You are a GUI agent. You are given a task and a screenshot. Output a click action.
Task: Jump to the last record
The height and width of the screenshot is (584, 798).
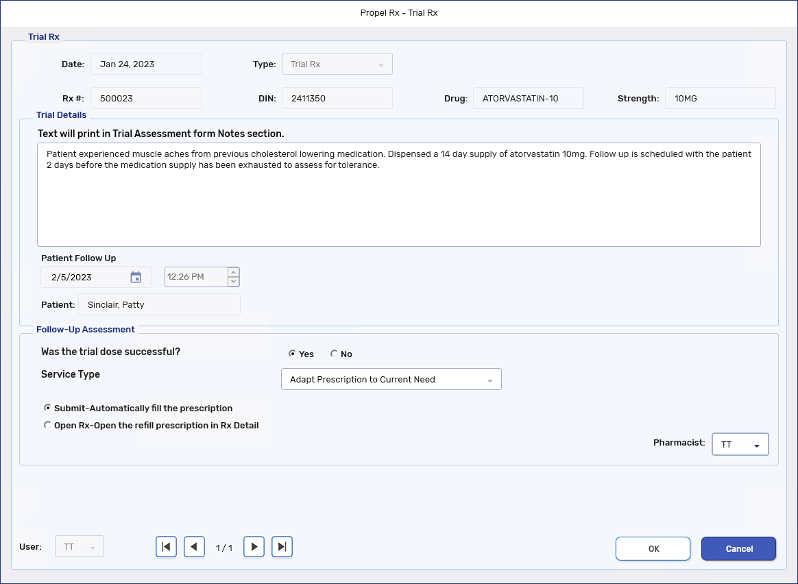pyautogui.click(x=282, y=547)
